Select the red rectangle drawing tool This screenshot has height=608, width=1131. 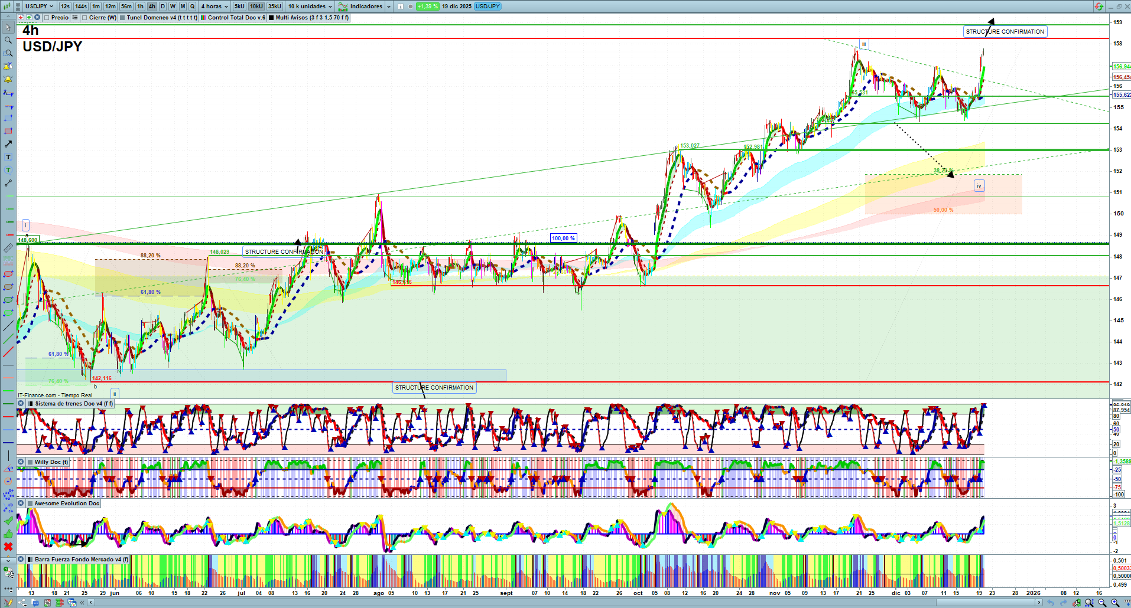click(8, 131)
